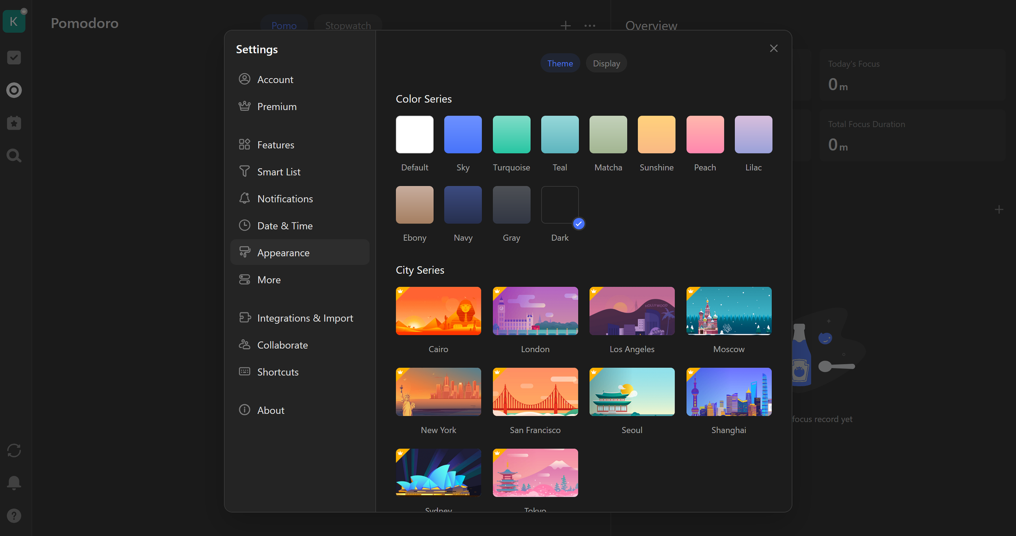The image size is (1016, 536).
Task: Open the Pomodoro focus icon in sidebar
Action: point(14,90)
